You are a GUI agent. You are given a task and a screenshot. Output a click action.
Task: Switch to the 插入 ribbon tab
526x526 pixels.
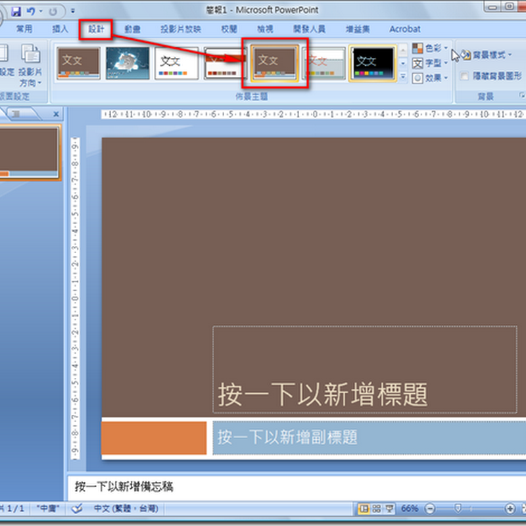tap(59, 29)
